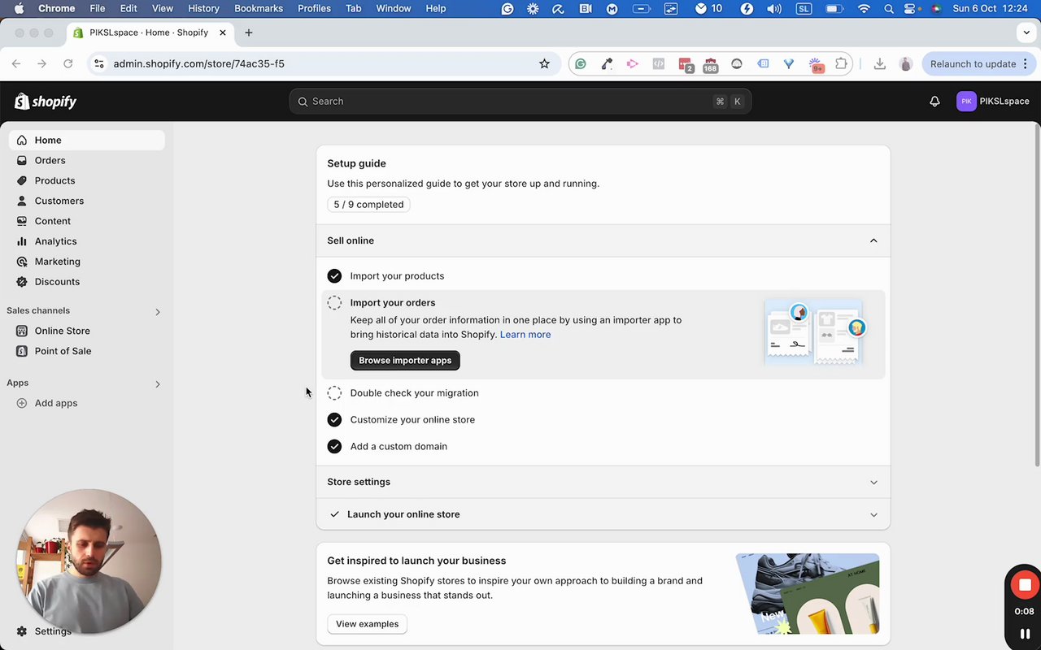Pause the screen recording
The height and width of the screenshot is (650, 1041).
[1025, 634]
